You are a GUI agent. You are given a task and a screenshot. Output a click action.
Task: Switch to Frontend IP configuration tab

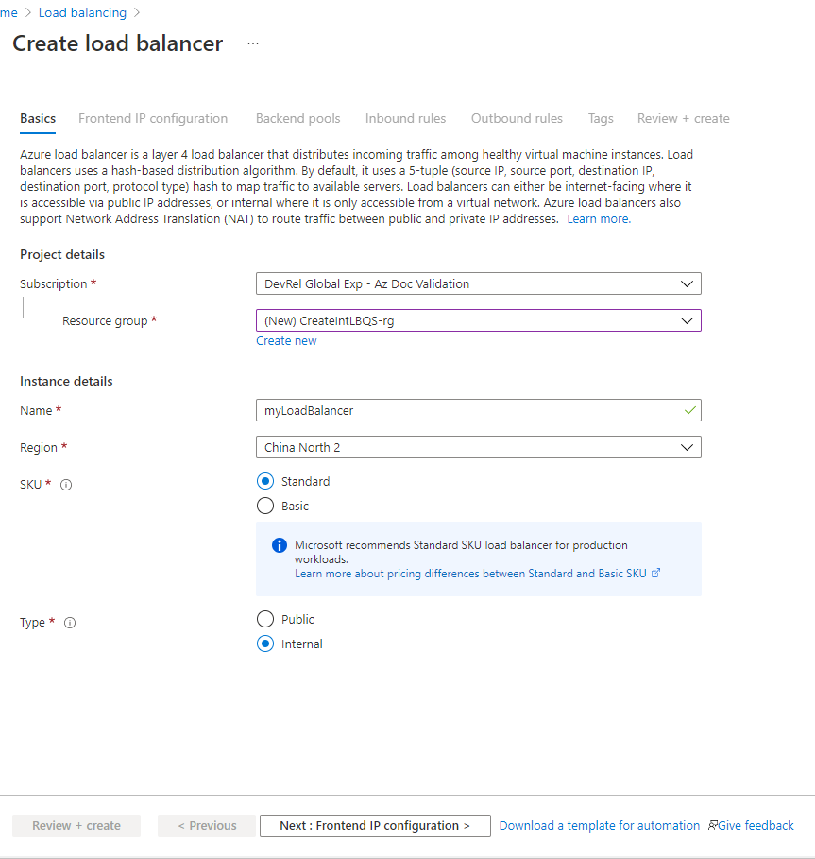[153, 119]
